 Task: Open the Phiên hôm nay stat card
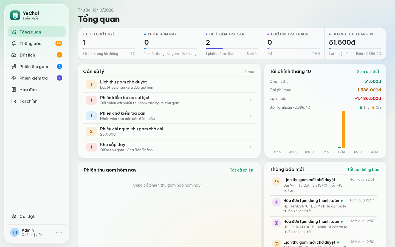click(170, 44)
